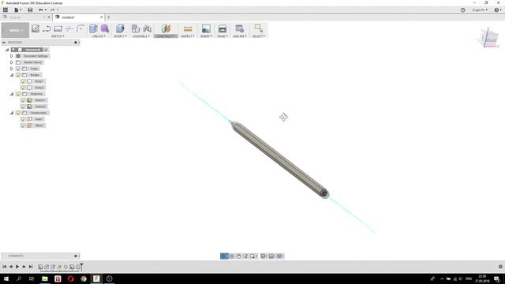
Task: Toggle visibility bulb of Sketches folder
Action: pos(18,94)
